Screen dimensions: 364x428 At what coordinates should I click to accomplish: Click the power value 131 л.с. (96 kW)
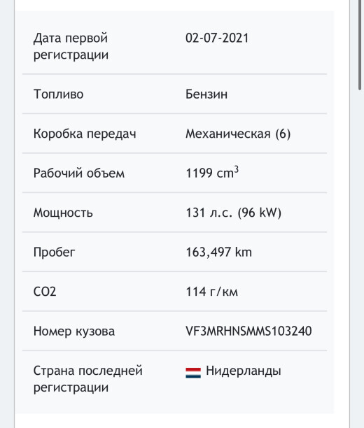point(234,213)
